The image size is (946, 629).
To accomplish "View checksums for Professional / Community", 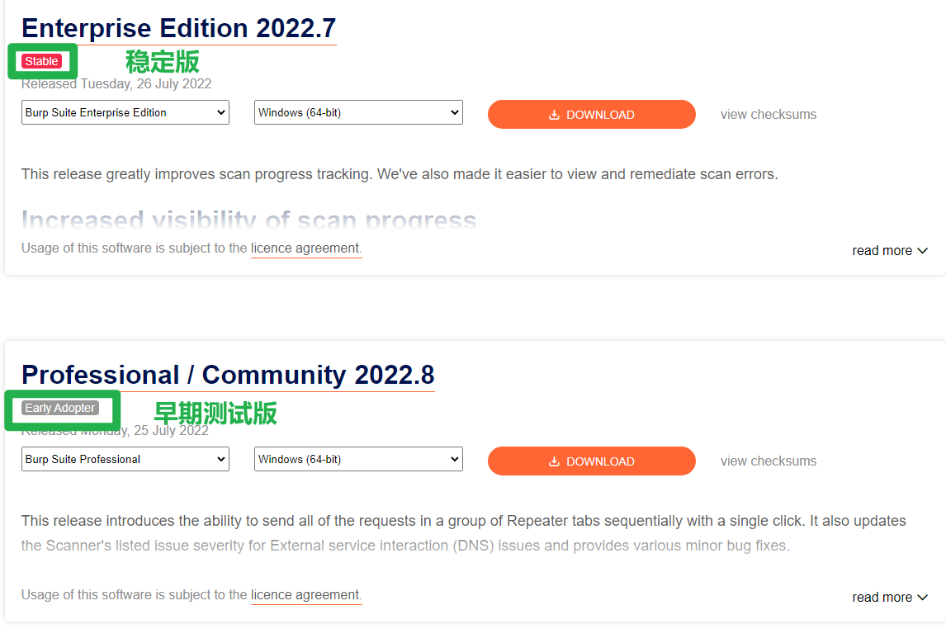I will (768, 461).
